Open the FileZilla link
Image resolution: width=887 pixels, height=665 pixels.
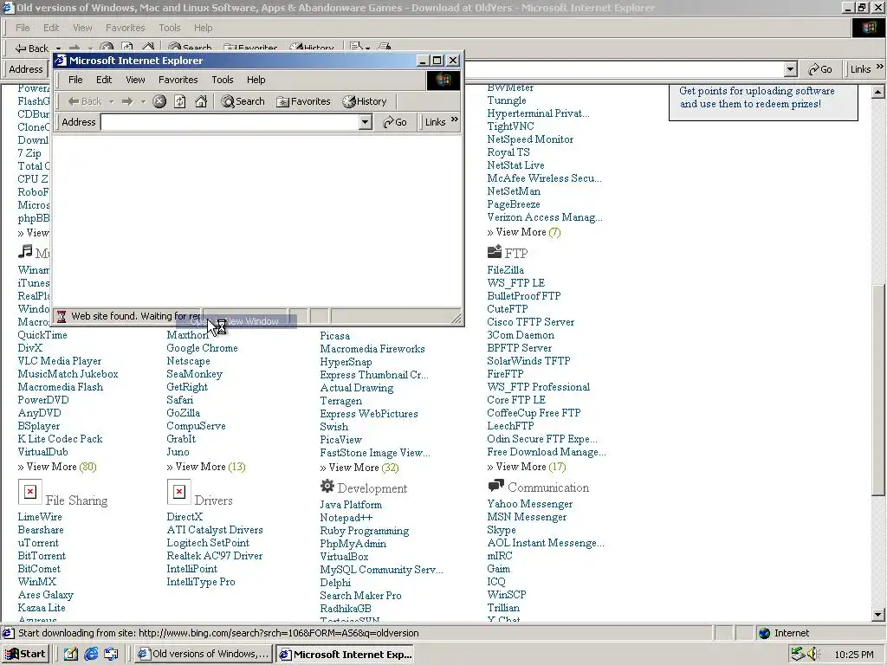505,270
